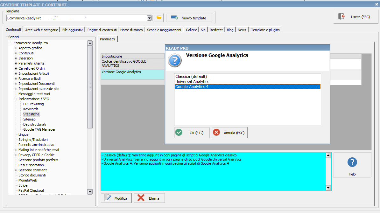380x213 pixels.
Task: Click Sezioni tree scroll up arrow
Action: pos(90,43)
